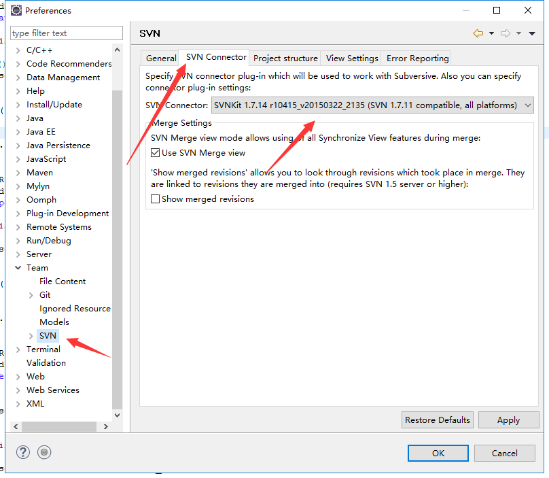
Task: Click the Preferences window icon in title bar
Action: point(16,10)
